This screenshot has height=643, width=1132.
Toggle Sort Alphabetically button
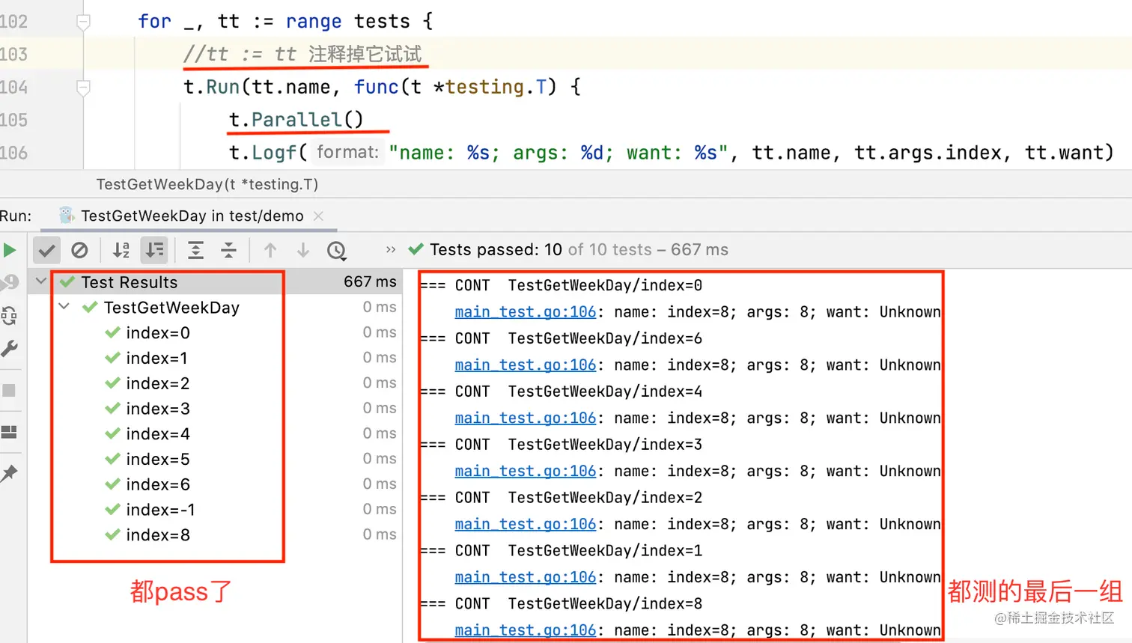(x=121, y=250)
